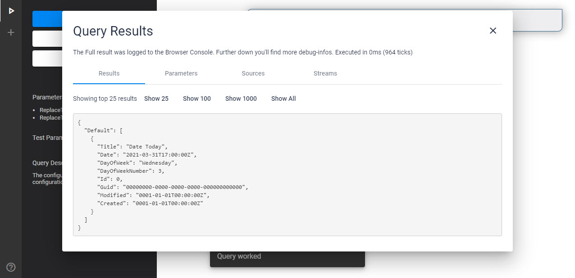Click inside the JSON results code box

tap(287, 175)
